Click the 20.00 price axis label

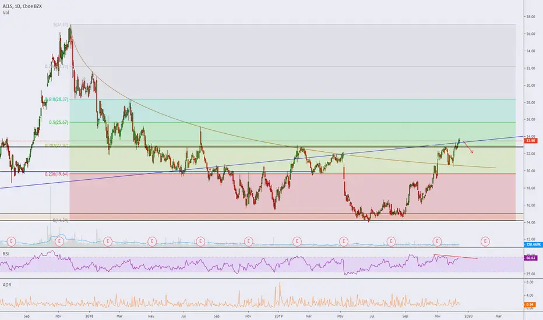531,171
